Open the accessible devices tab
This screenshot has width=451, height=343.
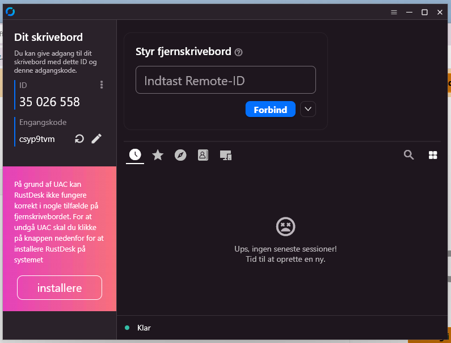click(226, 155)
